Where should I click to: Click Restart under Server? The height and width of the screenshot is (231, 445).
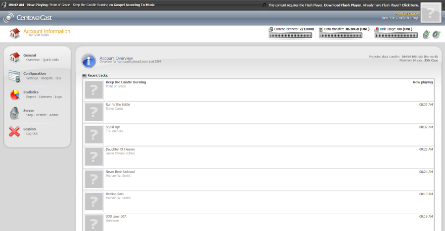(41, 115)
